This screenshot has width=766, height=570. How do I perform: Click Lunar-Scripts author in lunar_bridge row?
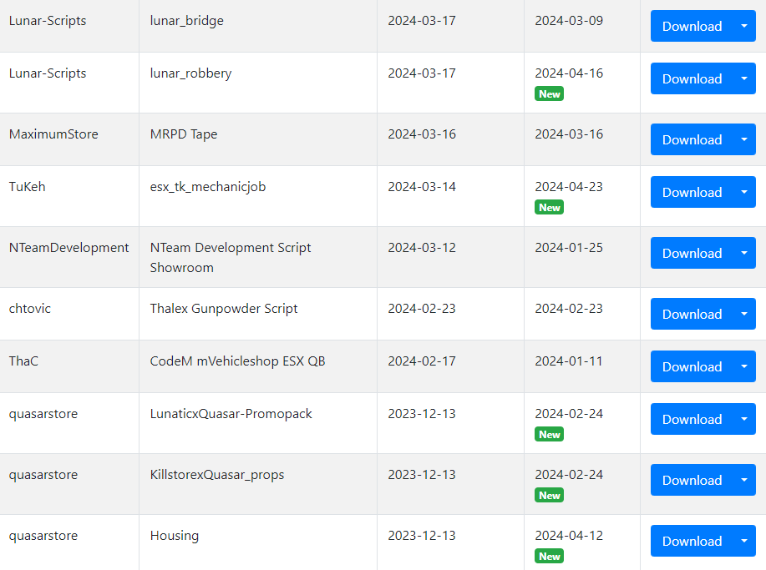(x=48, y=21)
